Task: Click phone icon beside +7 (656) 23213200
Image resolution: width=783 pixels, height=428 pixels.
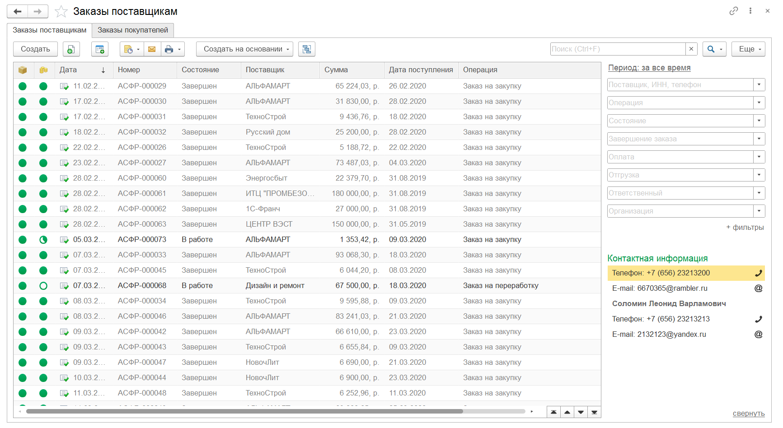Action: [x=758, y=273]
